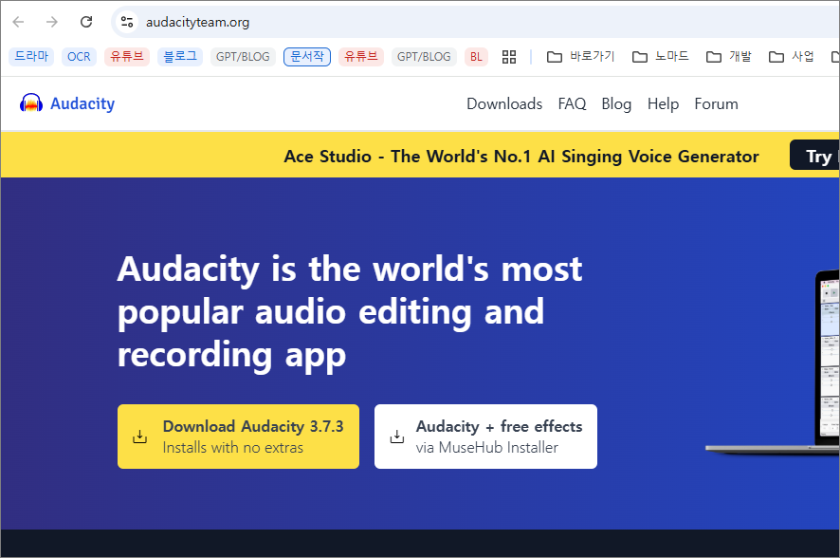Open the first 유튜브 bookmark
The width and height of the screenshot is (840, 558).
(x=127, y=56)
